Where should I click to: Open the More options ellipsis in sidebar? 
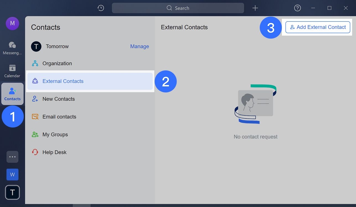[x=12, y=156]
